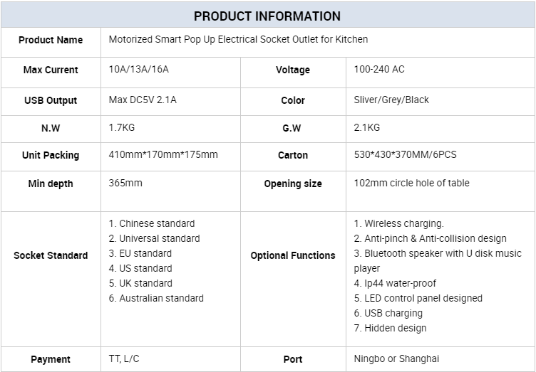Click the 1.7KG net weight value

click(122, 128)
